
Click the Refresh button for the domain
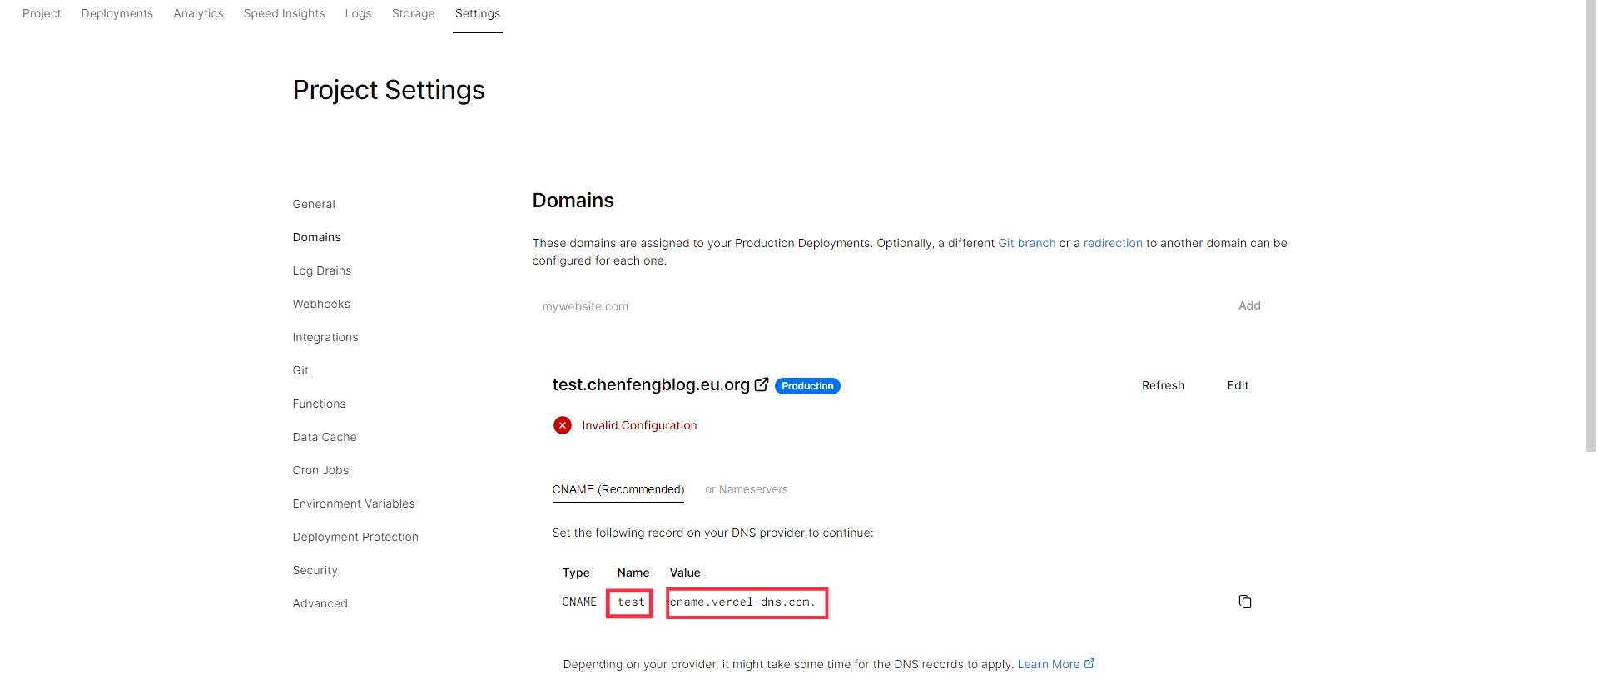tap(1163, 385)
